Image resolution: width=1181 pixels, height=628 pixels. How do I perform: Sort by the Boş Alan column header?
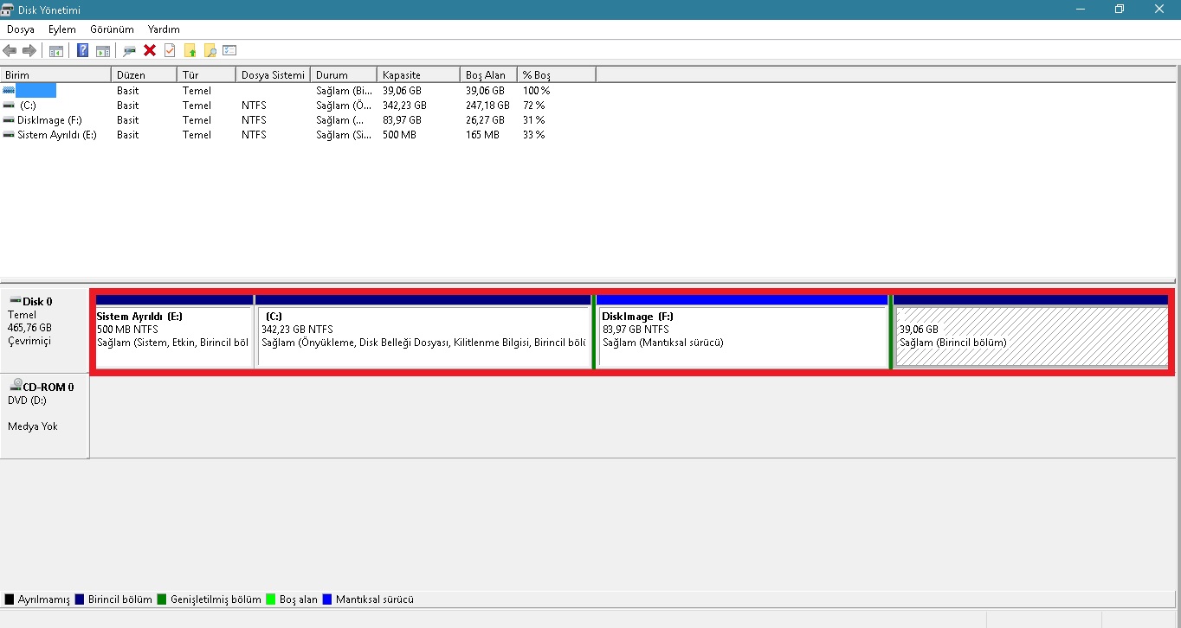488,75
